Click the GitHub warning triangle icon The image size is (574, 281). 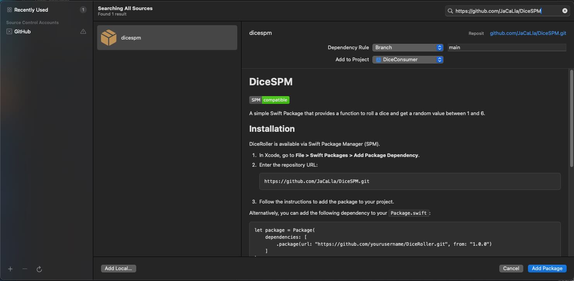83,31
